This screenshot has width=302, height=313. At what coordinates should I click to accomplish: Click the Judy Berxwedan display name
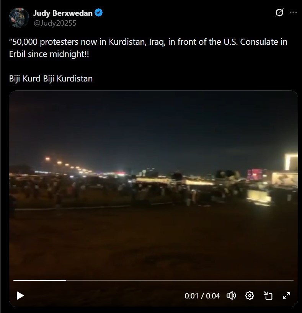pos(63,13)
